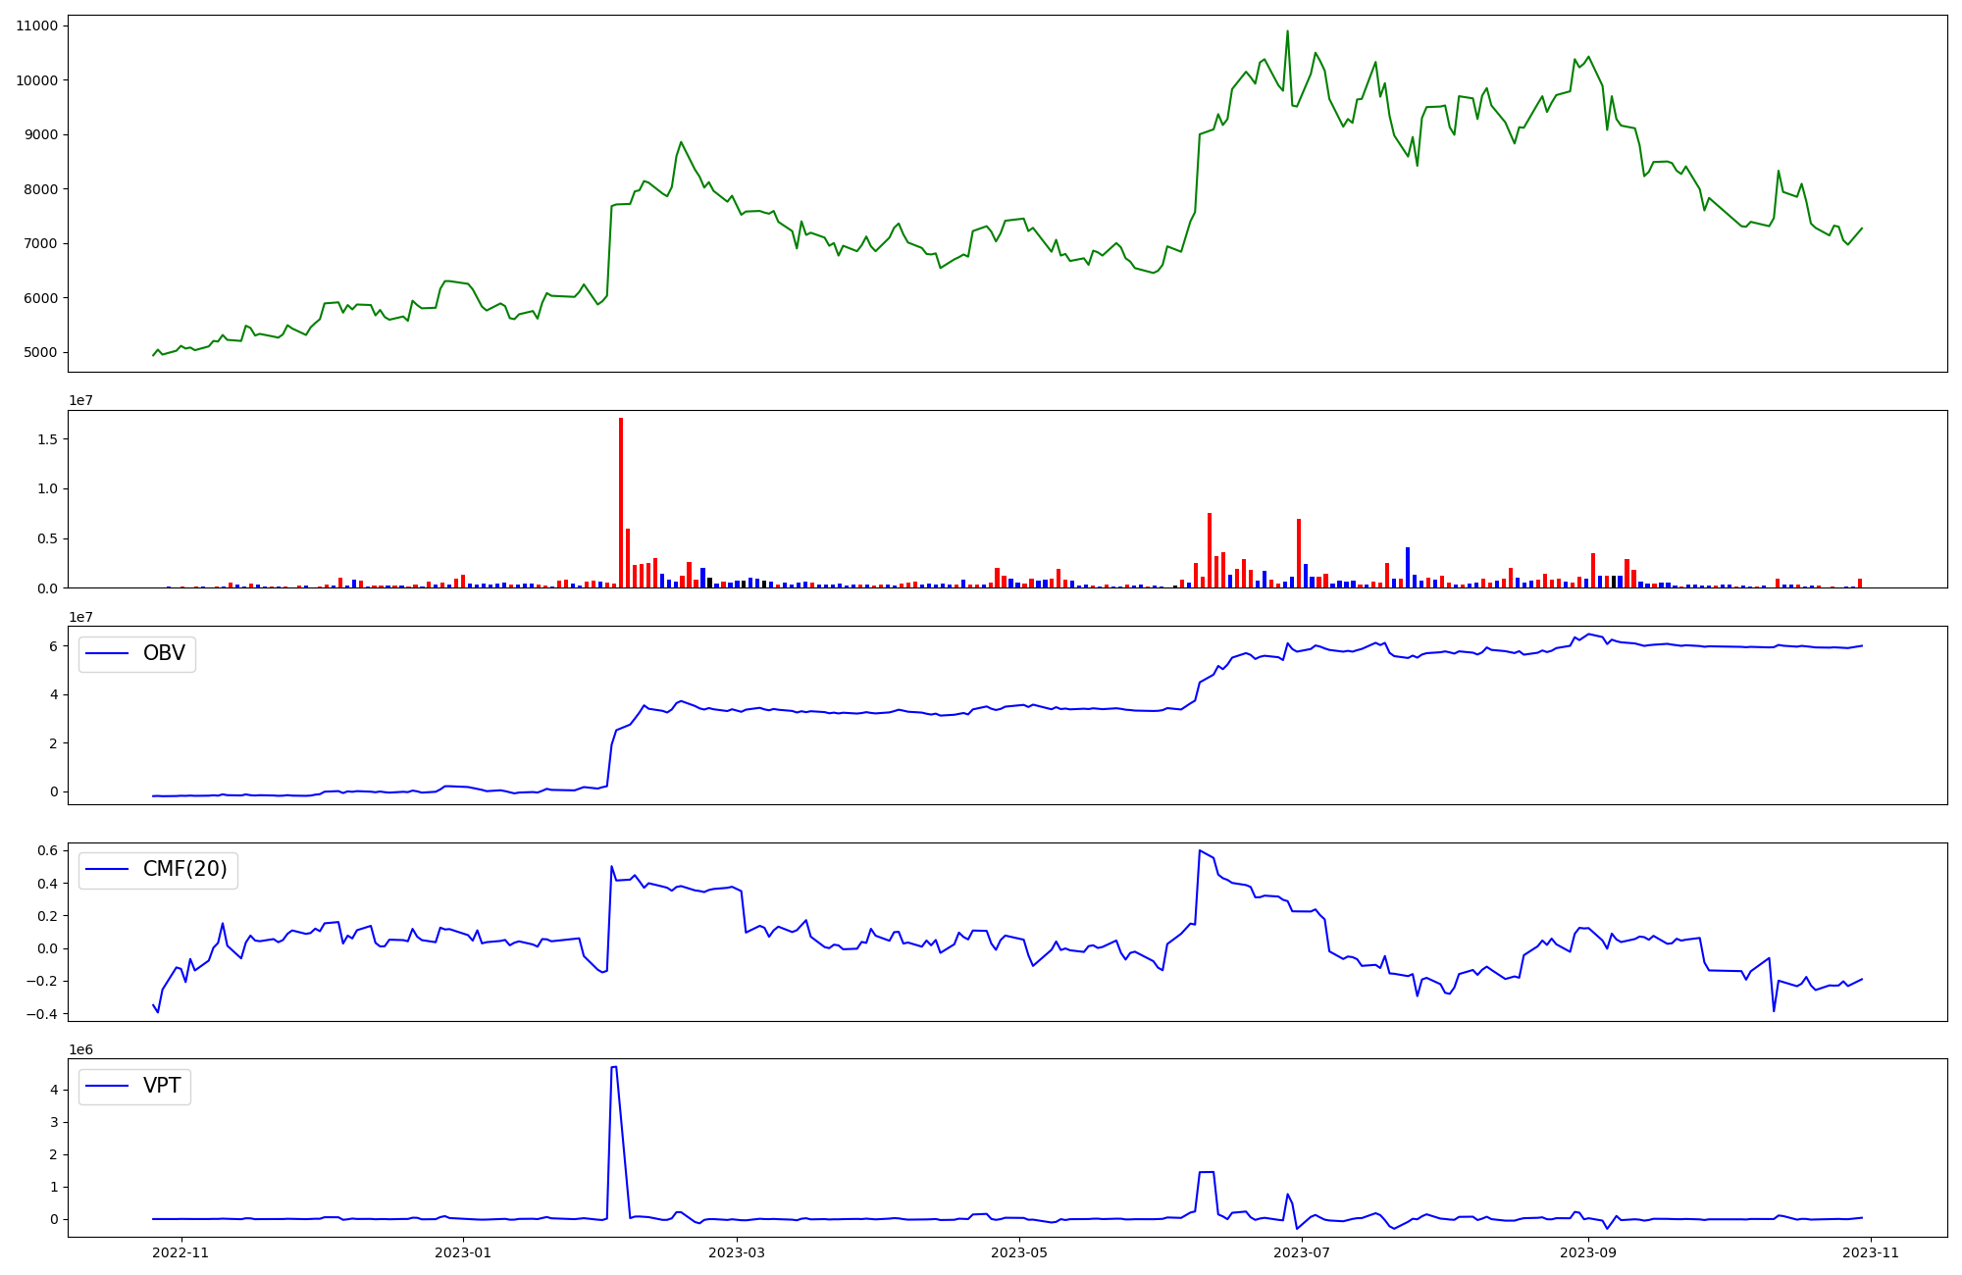Viewport: 1962px width, 1275px height.
Task: Click the 5000 tick on price axis
Action: coord(39,352)
